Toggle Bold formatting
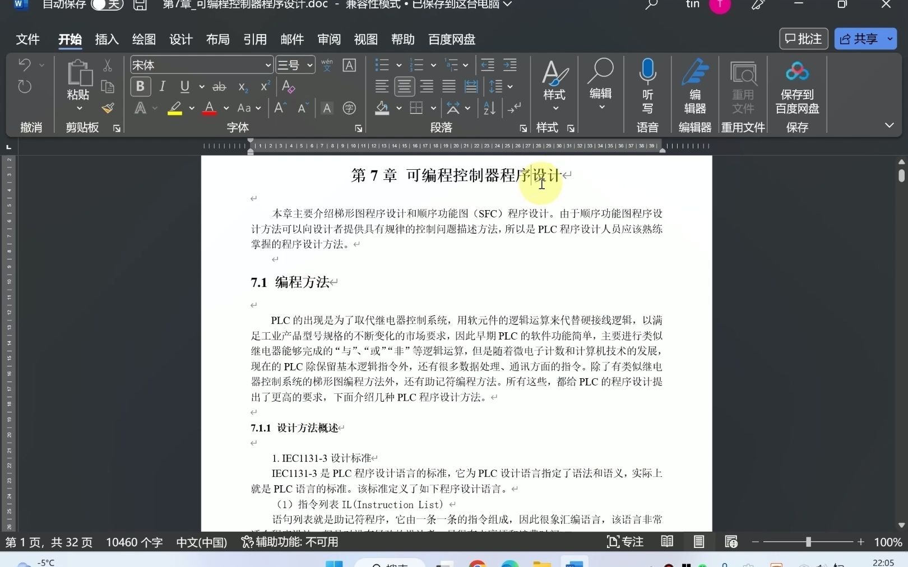Viewport: 908px width, 567px height. point(140,87)
